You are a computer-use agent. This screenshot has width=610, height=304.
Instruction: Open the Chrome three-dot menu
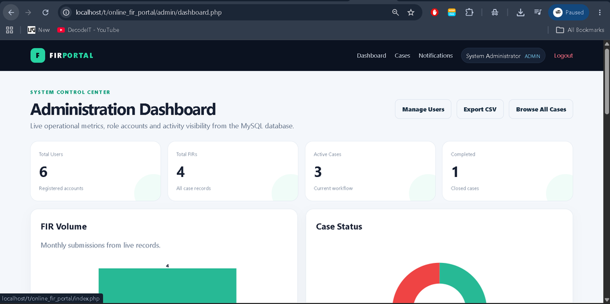(x=599, y=13)
